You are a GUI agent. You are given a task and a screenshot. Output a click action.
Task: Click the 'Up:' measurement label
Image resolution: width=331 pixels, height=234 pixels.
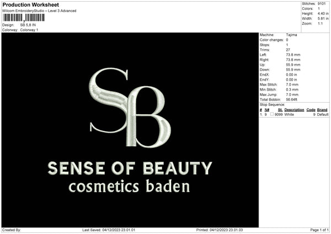click(x=263, y=65)
